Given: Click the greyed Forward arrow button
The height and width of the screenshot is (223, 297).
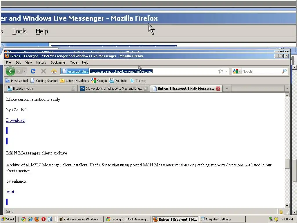Looking at the screenshot, I should coord(19,71).
